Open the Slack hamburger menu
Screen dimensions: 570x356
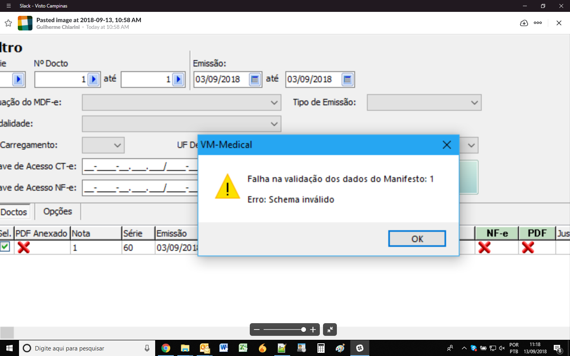(8, 6)
